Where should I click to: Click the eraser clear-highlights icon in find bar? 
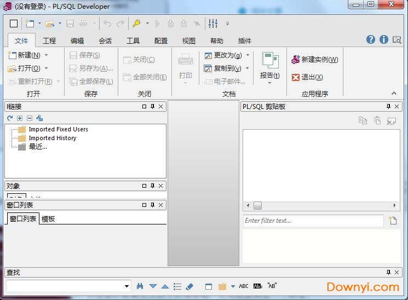tap(189, 286)
